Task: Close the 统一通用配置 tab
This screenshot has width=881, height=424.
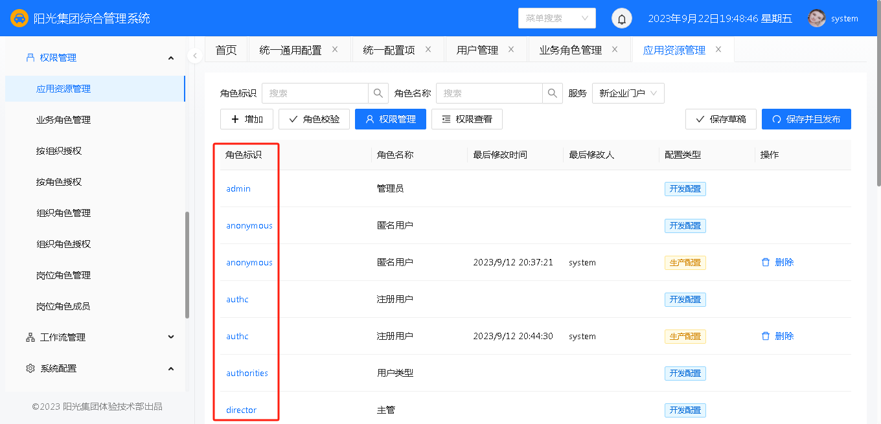Action: [335, 49]
